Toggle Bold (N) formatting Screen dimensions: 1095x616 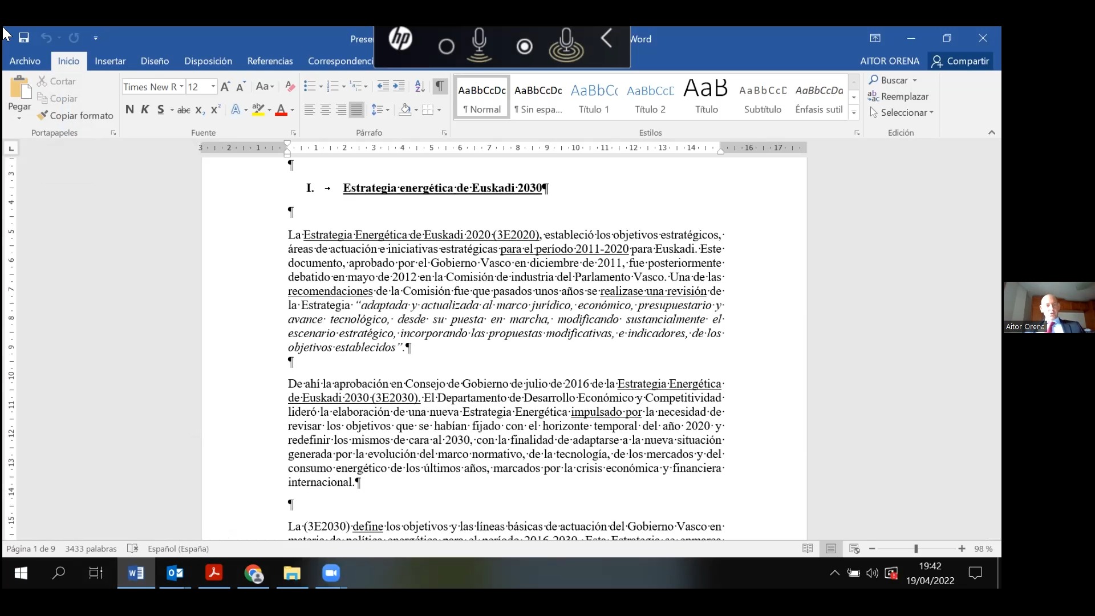pyautogui.click(x=129, y=110)
